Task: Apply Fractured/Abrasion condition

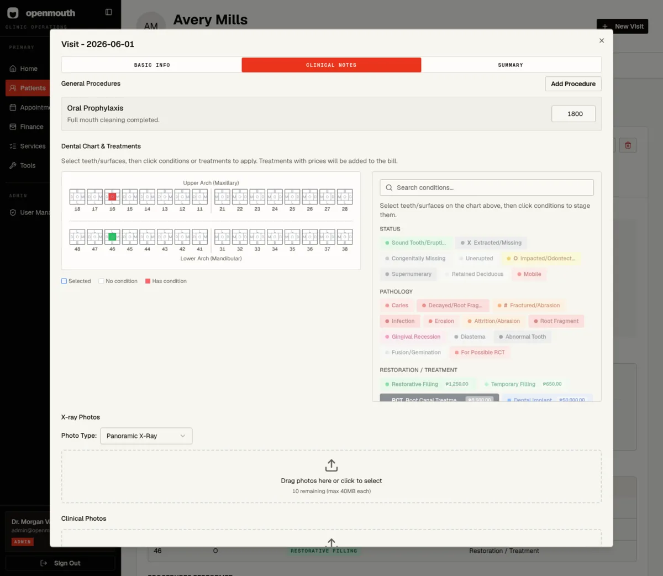Action: [x=529, y=305]
